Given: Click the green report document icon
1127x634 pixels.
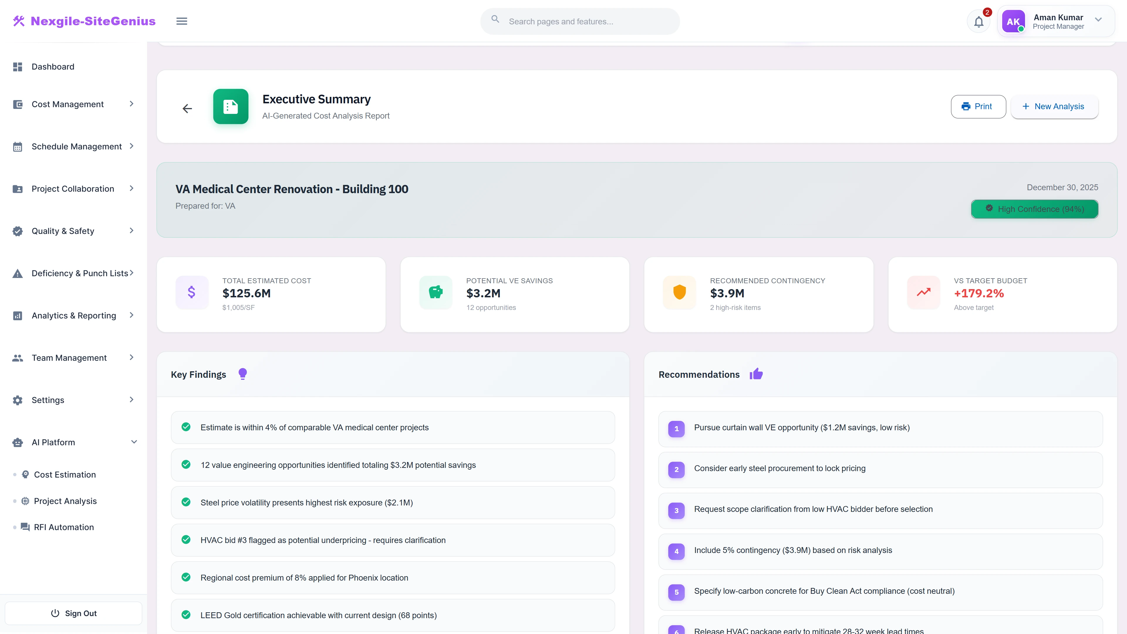Looking at the screenshot, I should point(231,106).
